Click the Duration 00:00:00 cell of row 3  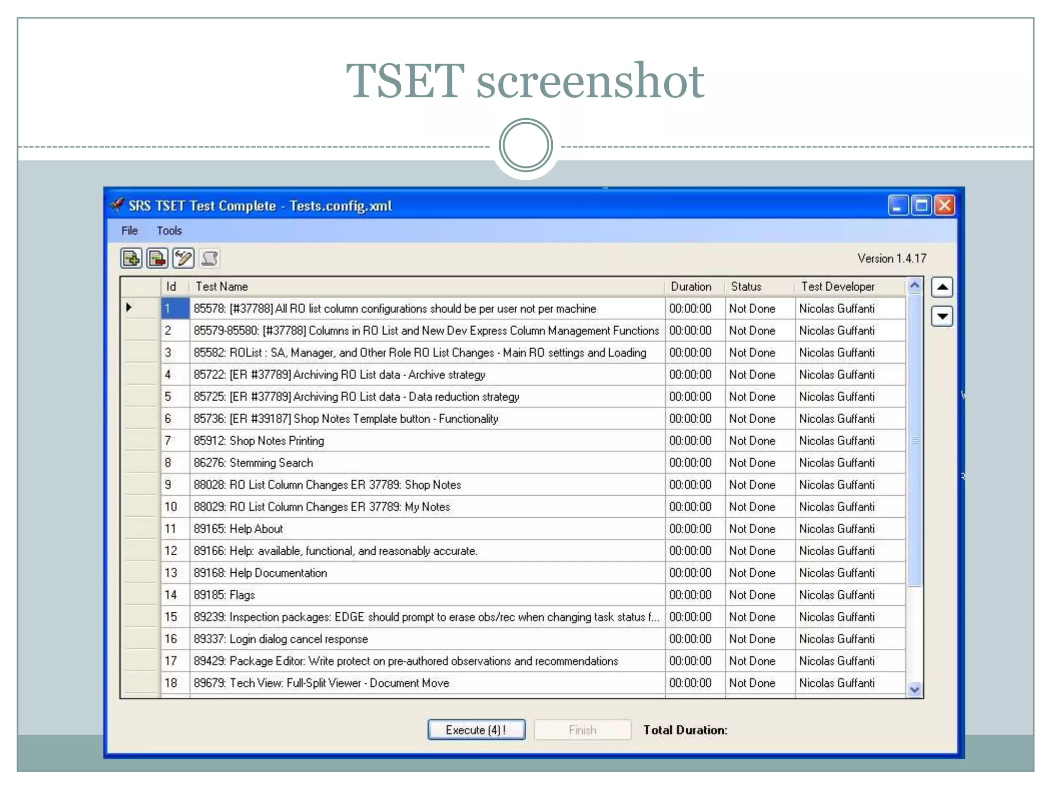tap(695, 353)
